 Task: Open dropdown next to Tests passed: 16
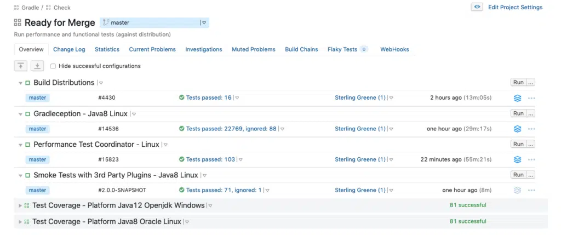click(x=237, y=98)
